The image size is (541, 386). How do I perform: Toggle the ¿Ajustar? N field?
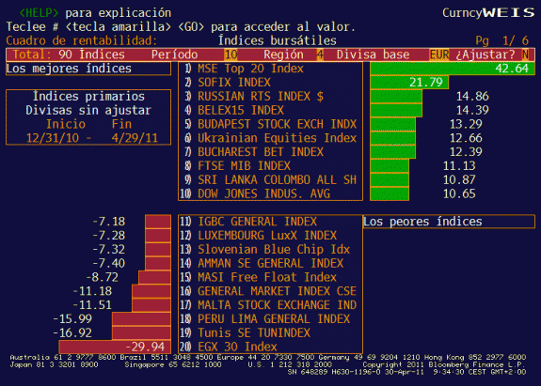tap(525, 54)
